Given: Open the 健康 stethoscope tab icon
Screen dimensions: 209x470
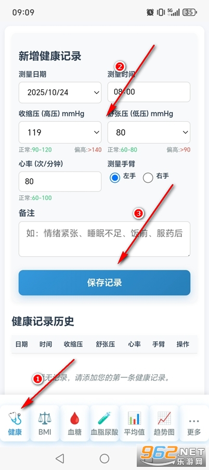Looking at the screenshot, I should tap(15, 418).
